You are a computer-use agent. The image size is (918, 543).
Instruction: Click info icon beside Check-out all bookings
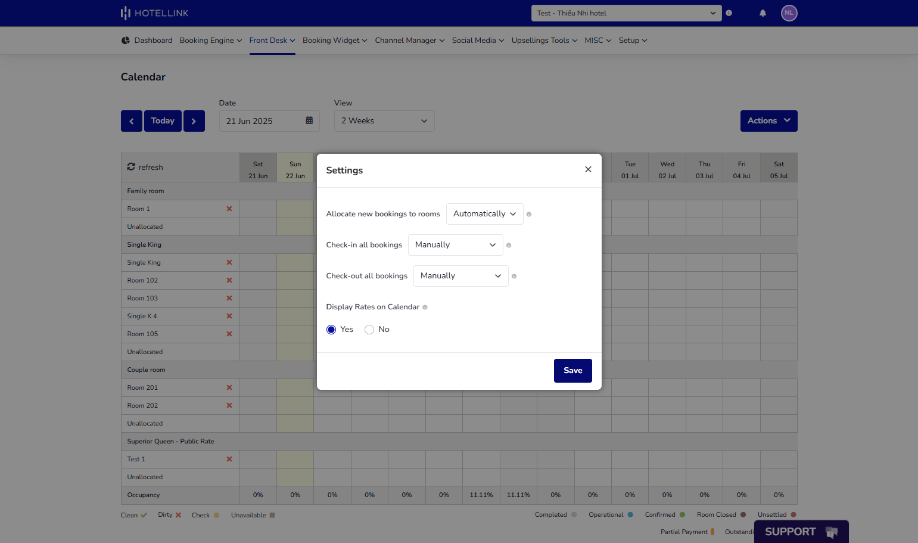tap(514, 276)
